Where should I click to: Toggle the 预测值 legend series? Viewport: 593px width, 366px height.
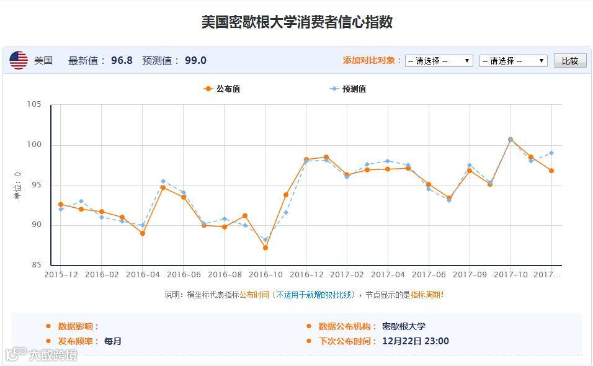point(348,89)
